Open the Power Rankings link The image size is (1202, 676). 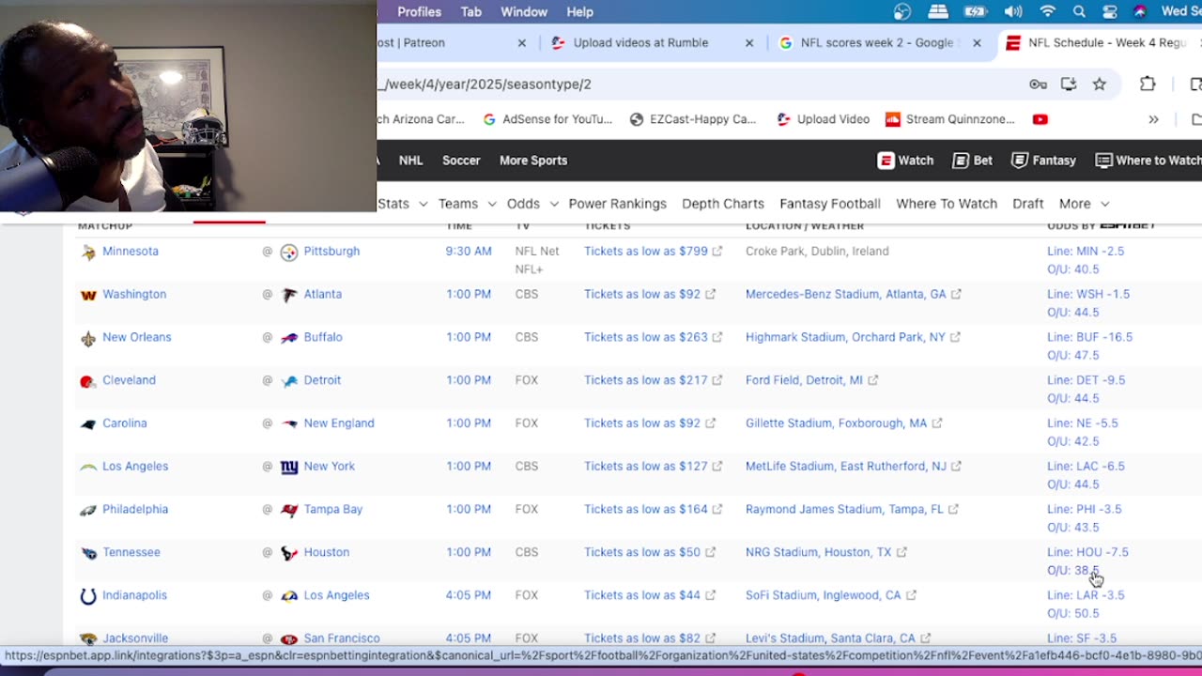point(618,204)
